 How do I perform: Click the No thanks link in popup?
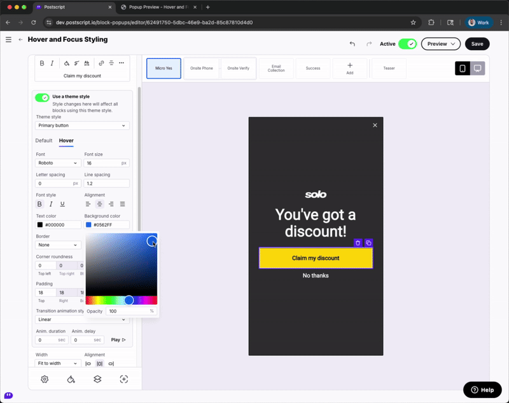pos(316,276)
